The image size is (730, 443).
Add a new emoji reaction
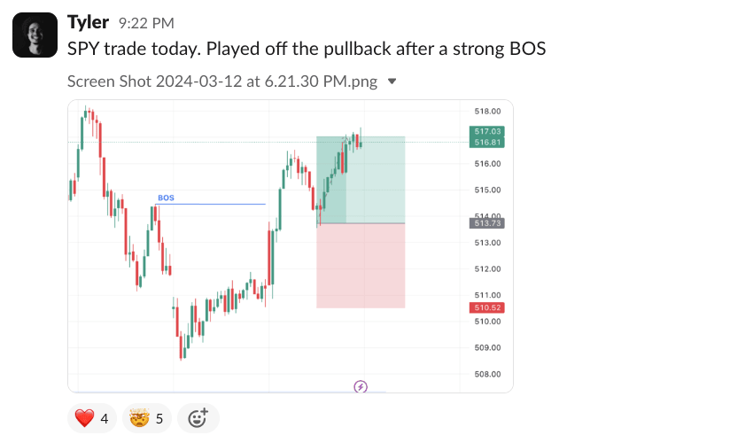pos(198,417)
